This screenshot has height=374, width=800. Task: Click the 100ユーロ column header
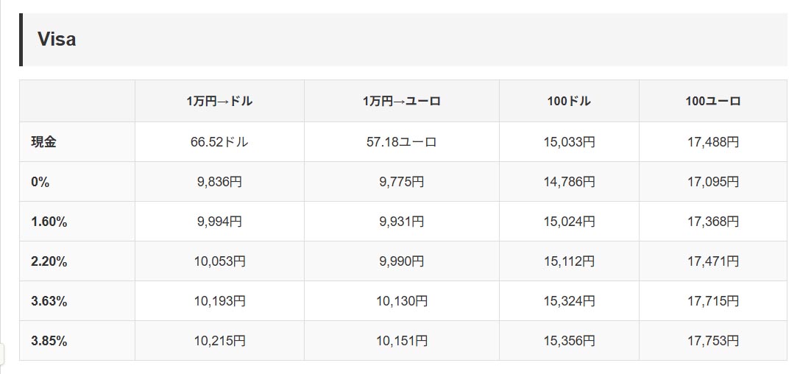pos(712,102)
